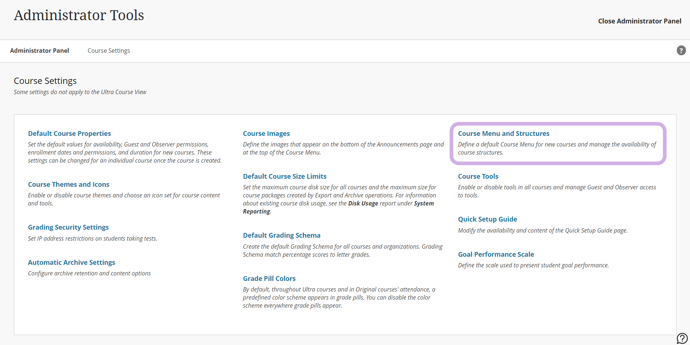Open Default Course Properties
This screenshot has height=345, width=690.
(x=69, y=134)
